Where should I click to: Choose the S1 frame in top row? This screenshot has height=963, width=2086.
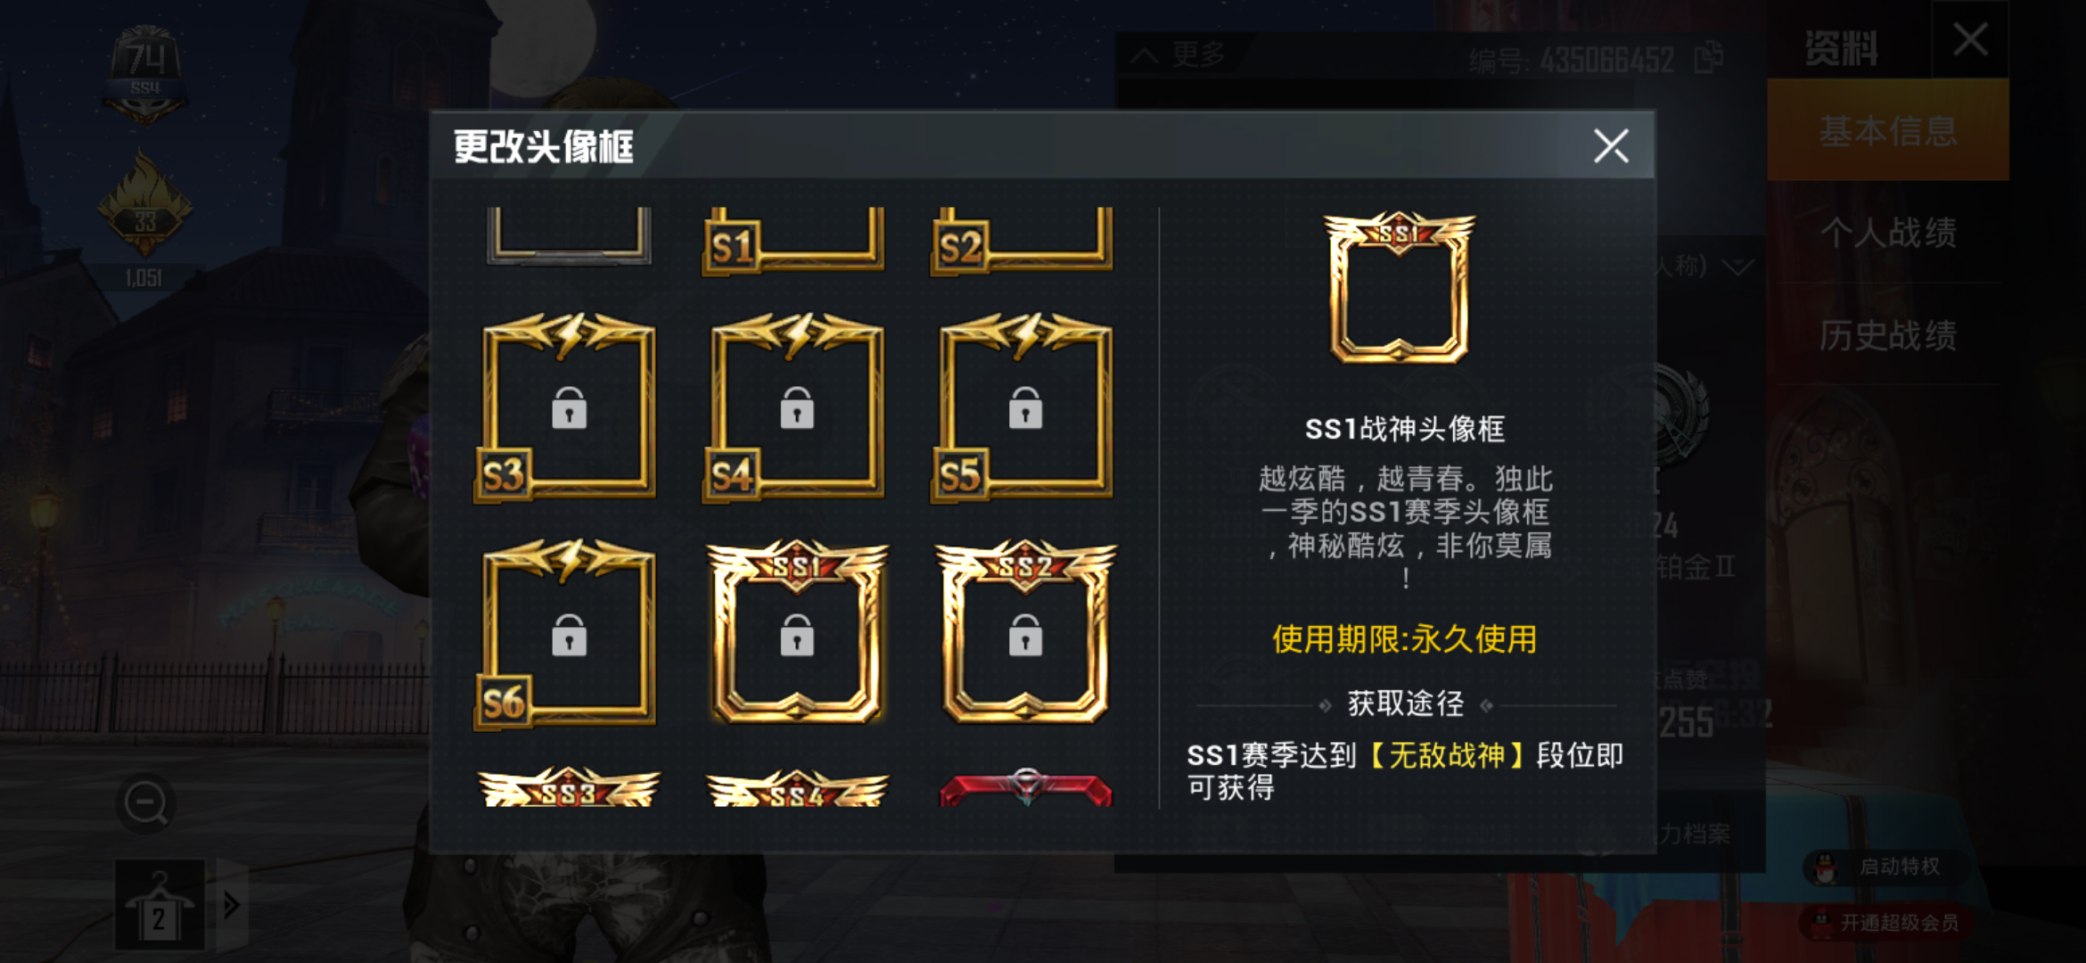pyautogui.click(x=793, y=241)
